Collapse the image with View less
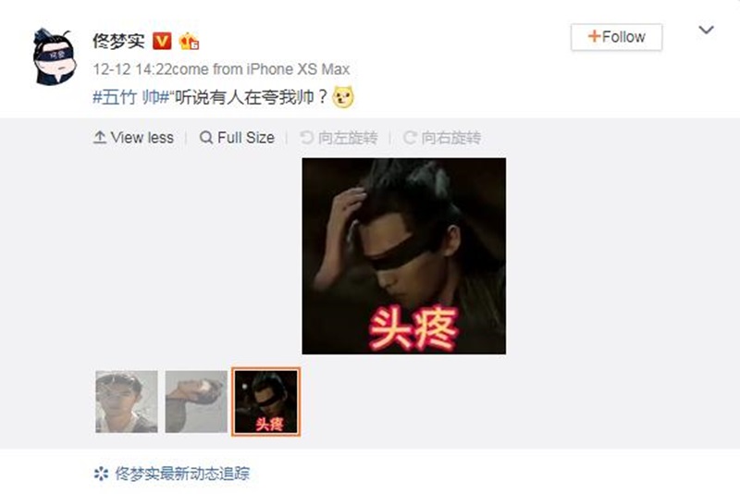Image resolution: width=740 pixels, height=494 pixels. click(x=133, y=138)
